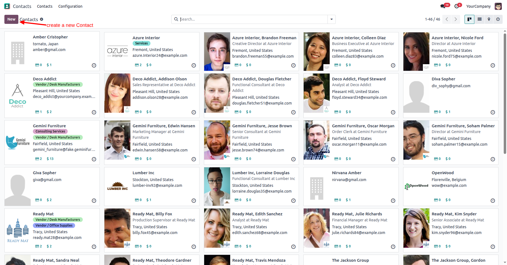Screen dimensions: 507x265
Task: Click the gear icon beside the Contacts title
Action: pyautogui.click(x=42, y=19)
